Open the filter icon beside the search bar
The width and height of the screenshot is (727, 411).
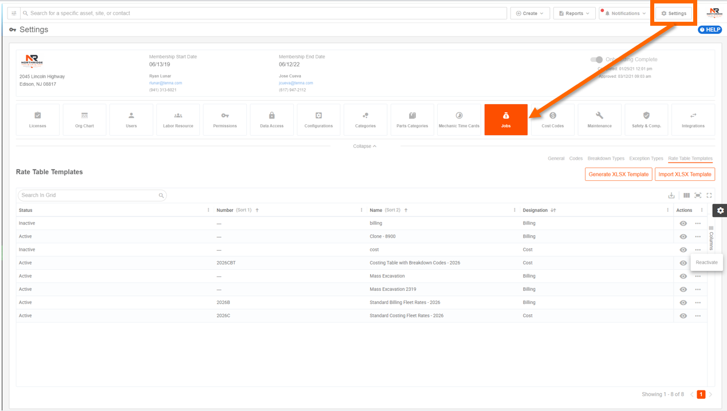[14, 13]
